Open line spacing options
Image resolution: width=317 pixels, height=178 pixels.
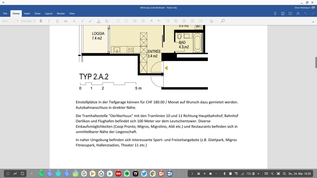point(201,21)
